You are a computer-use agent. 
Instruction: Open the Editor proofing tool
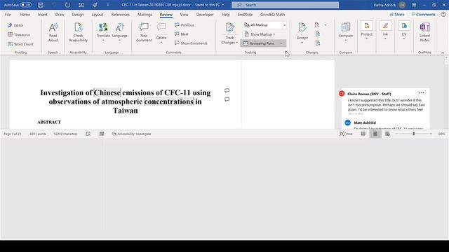tap(15, 25)
